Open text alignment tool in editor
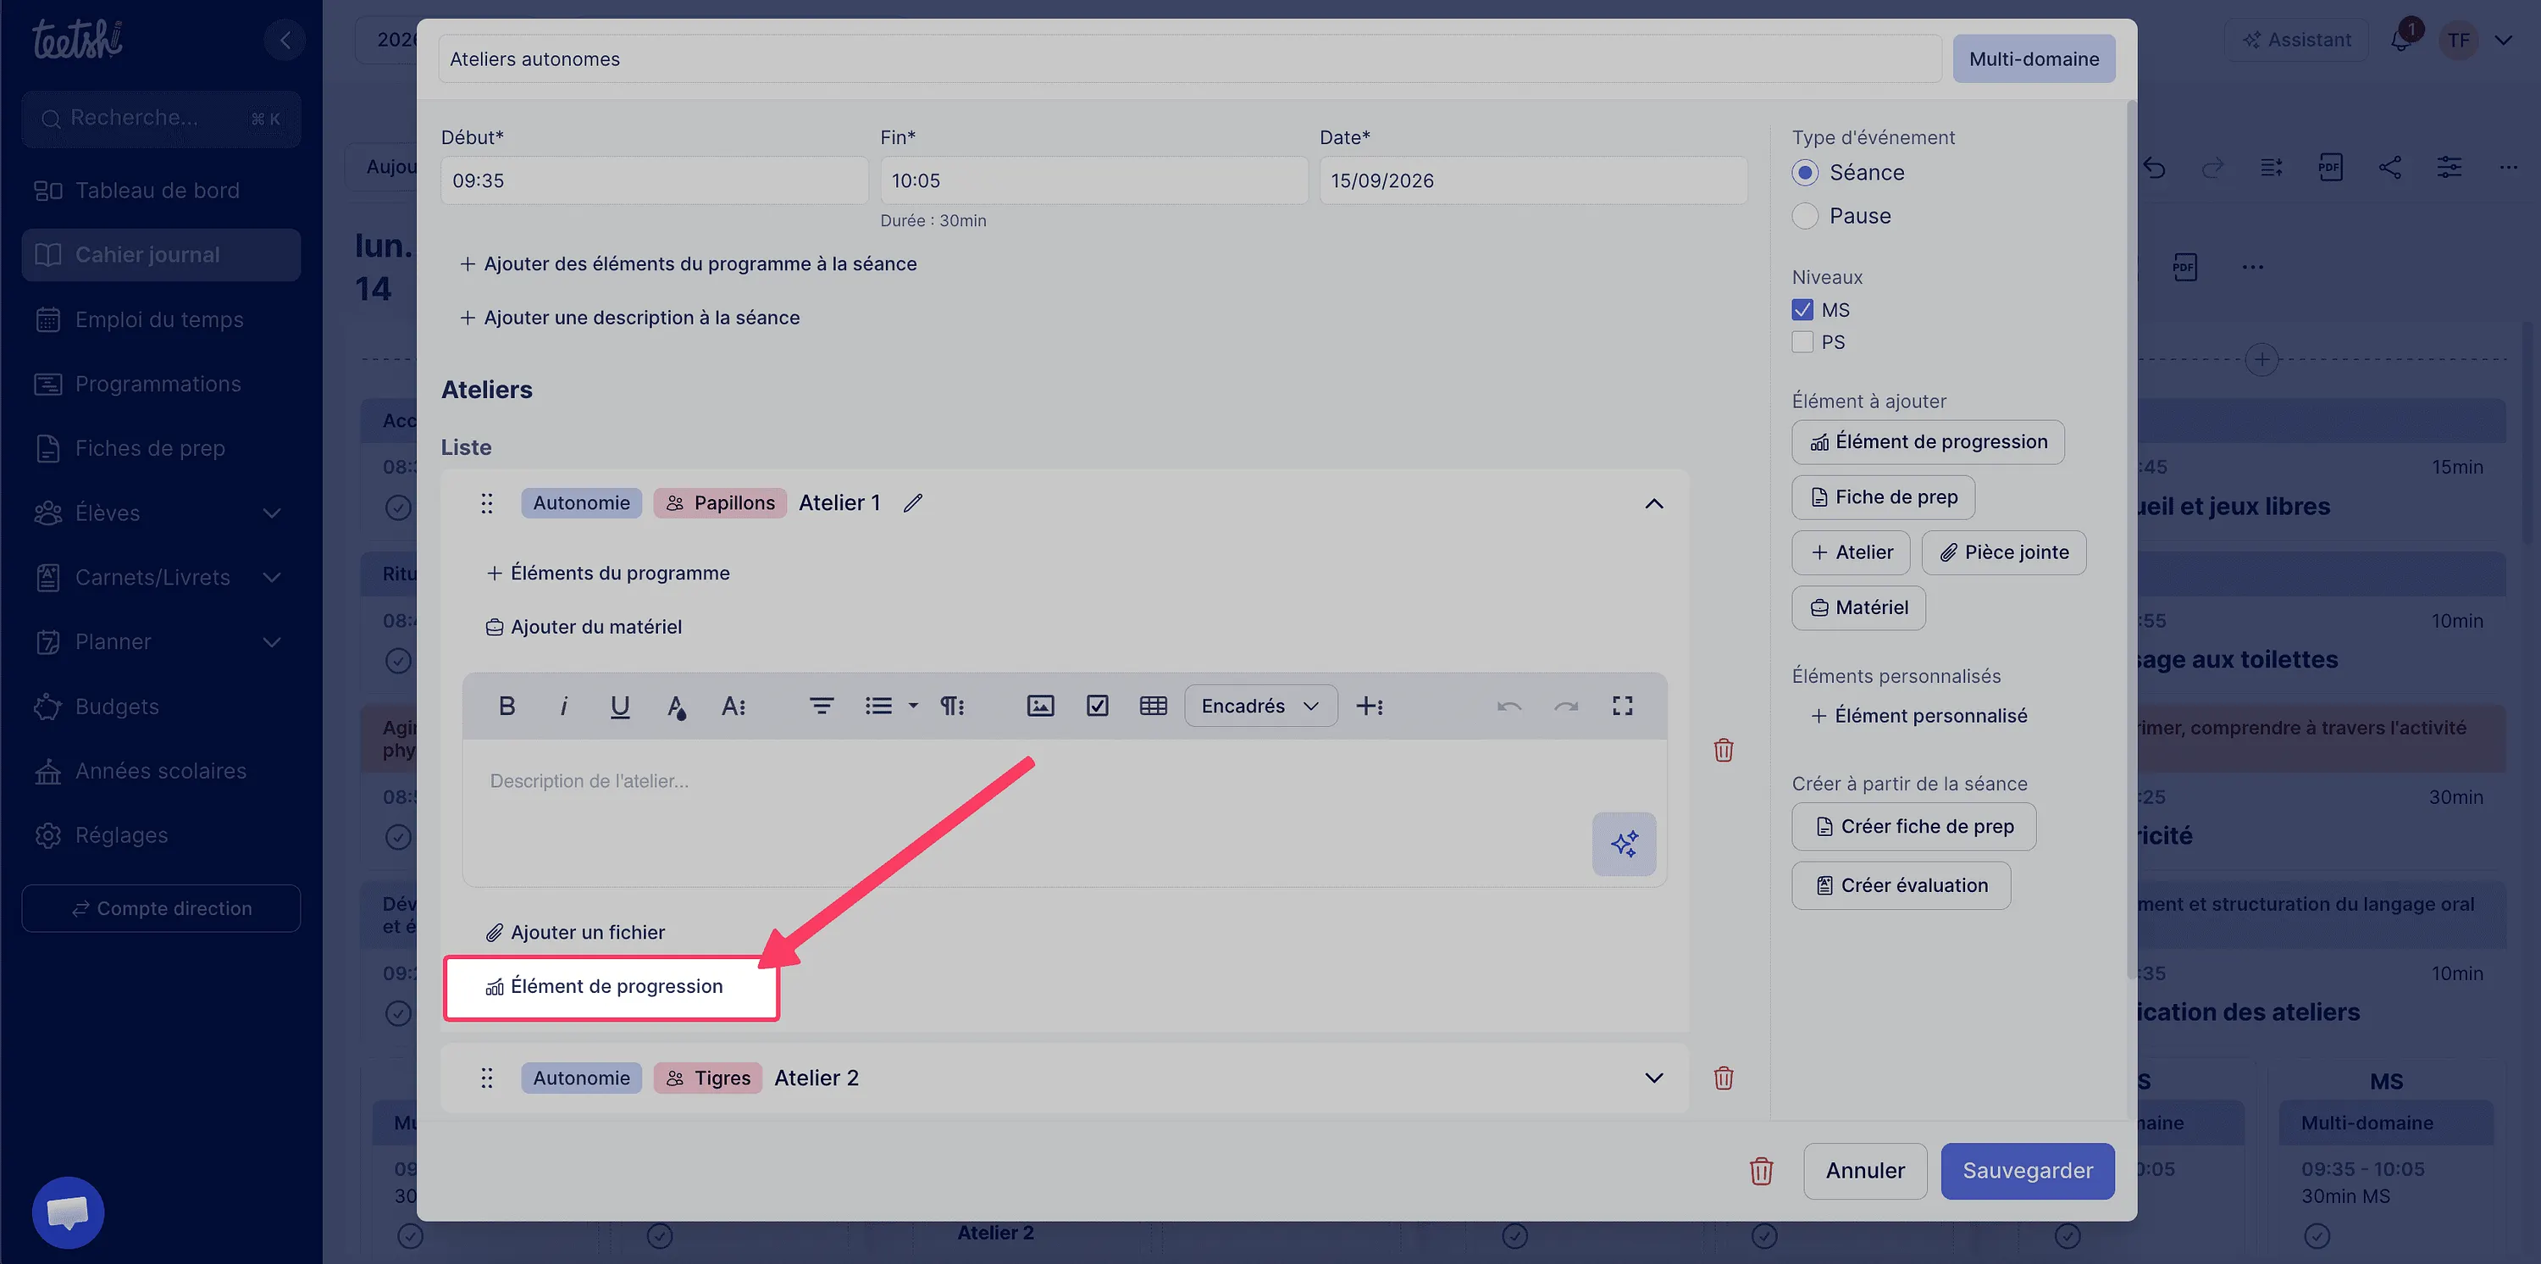This screenshot has height=1264, width=2541. (x=822, y=706)
